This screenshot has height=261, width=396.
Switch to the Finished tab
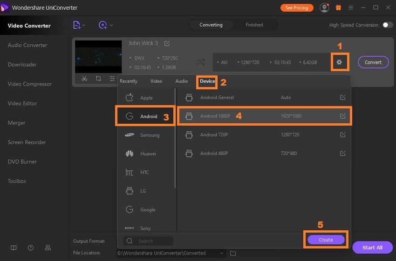(254, 25)
